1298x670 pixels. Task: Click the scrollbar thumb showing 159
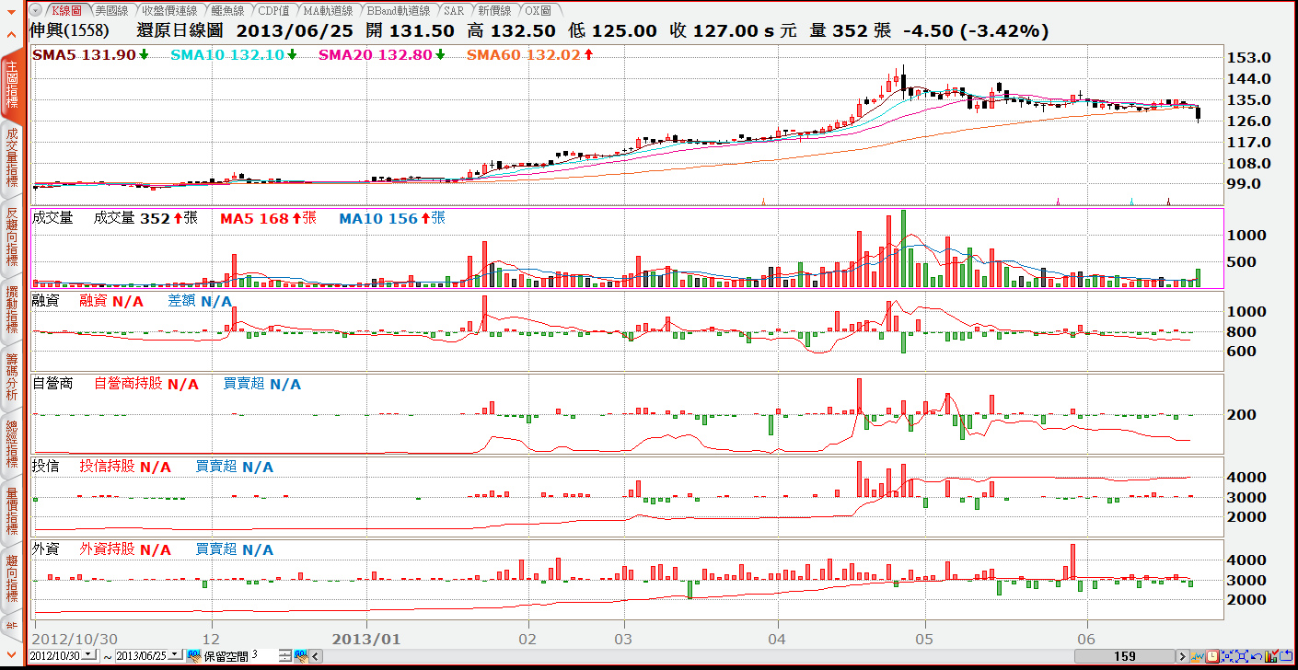click(1124, 656)
